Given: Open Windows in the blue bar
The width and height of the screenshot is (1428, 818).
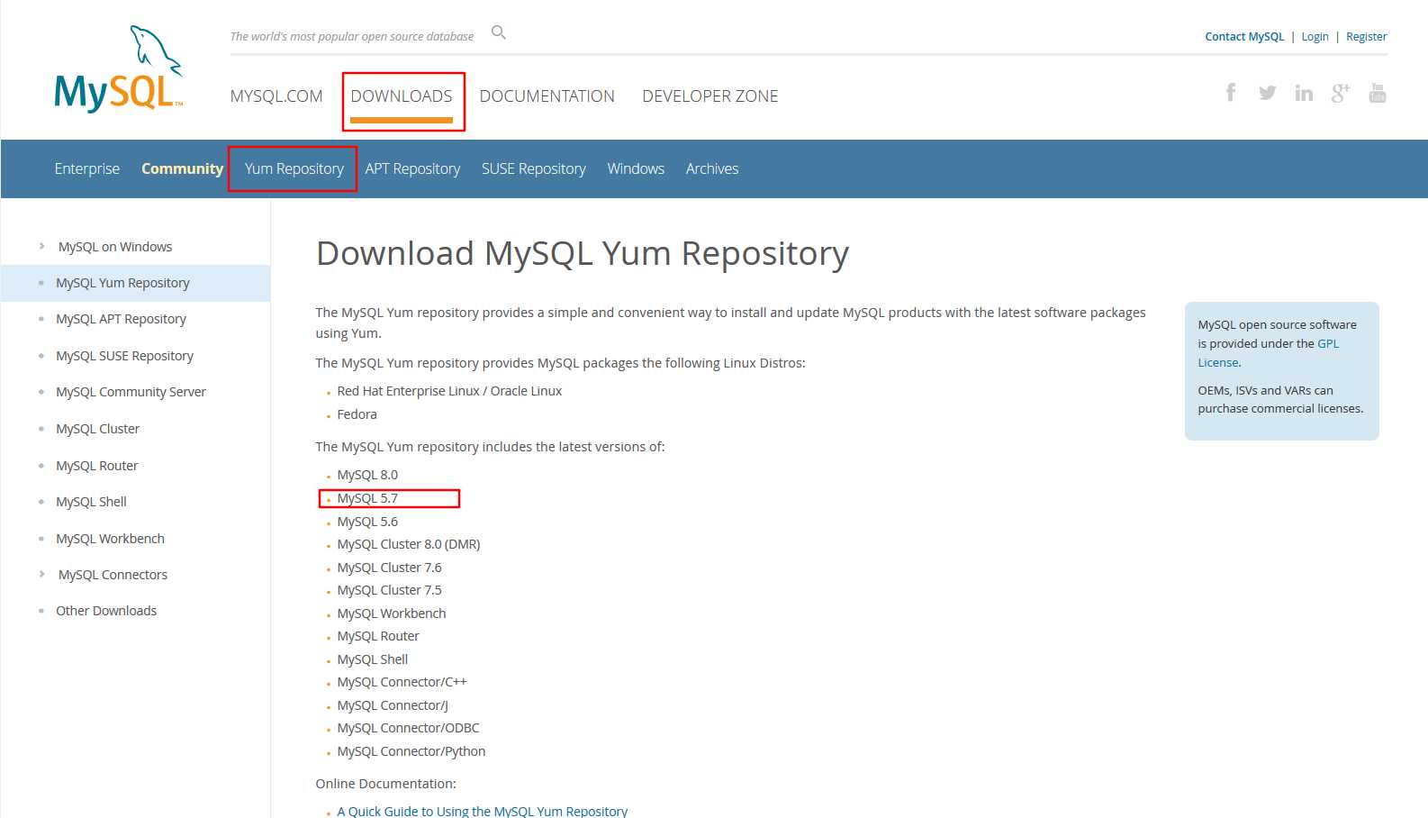Looking at the screenshot, I should point(636,168).
